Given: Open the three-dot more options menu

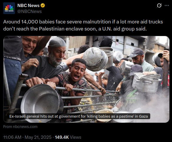Looking at the screenshot, I should (x=167, y=5).
